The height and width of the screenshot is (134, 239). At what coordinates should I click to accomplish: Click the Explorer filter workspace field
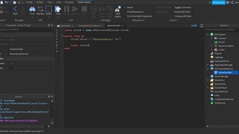click(x=222, y=29)
